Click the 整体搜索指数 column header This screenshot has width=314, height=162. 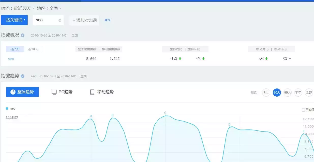point(87,49)
